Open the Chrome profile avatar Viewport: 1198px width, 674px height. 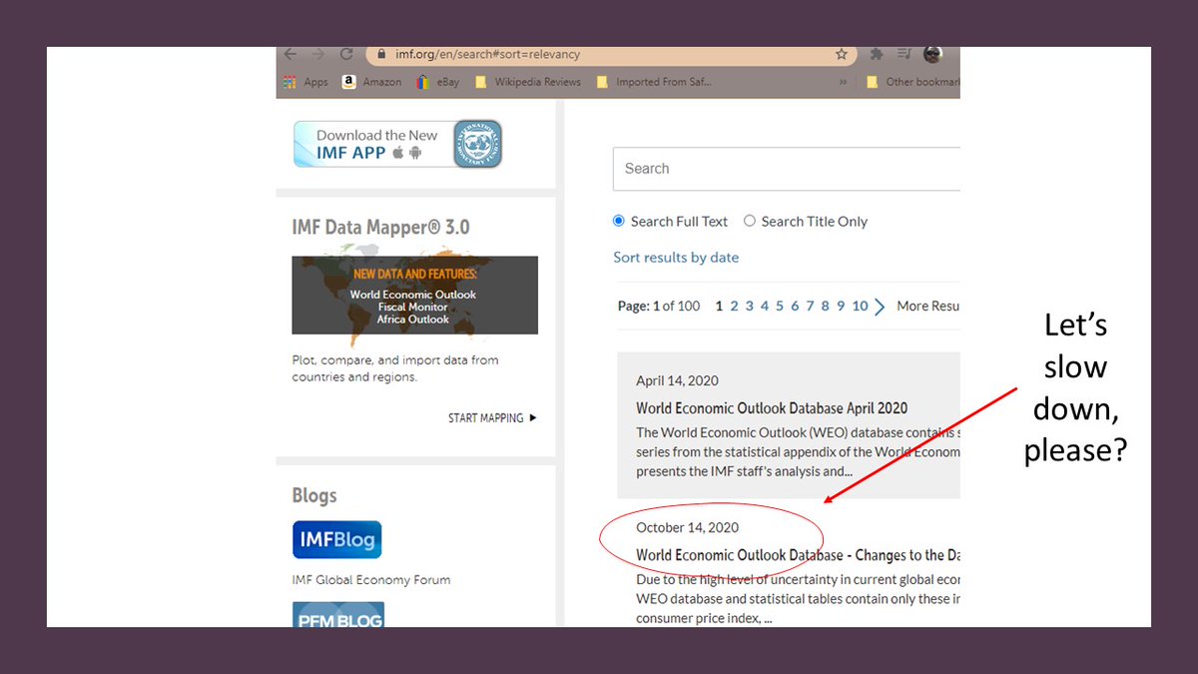(x=932, y=54)
